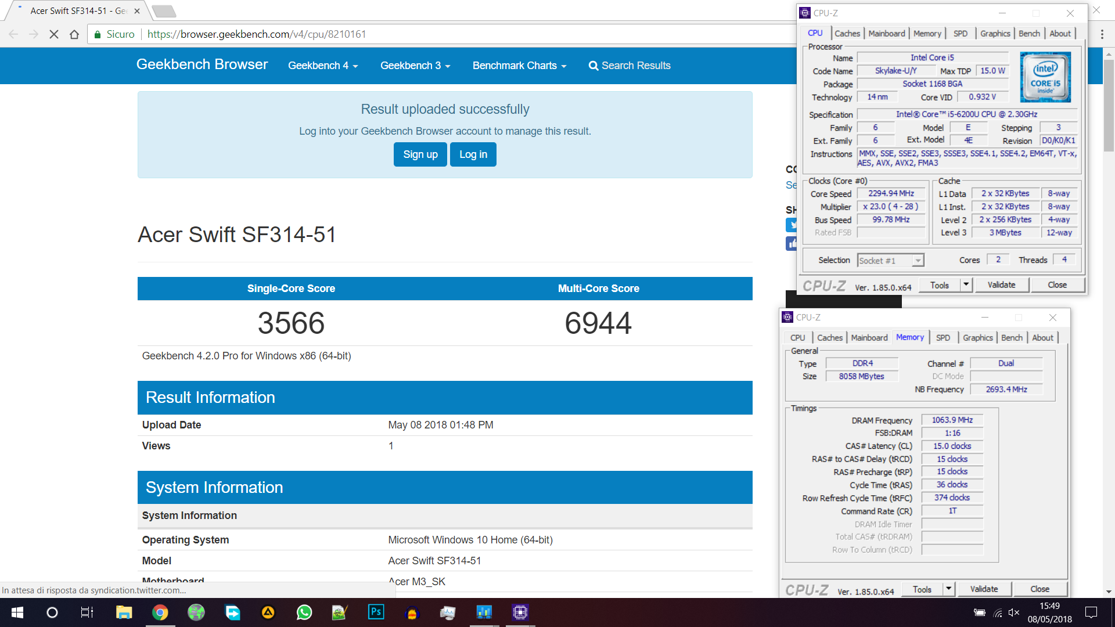
Task: Click the Intel Core i5 logo in CPU-Z
Action: pos(1045,77)
